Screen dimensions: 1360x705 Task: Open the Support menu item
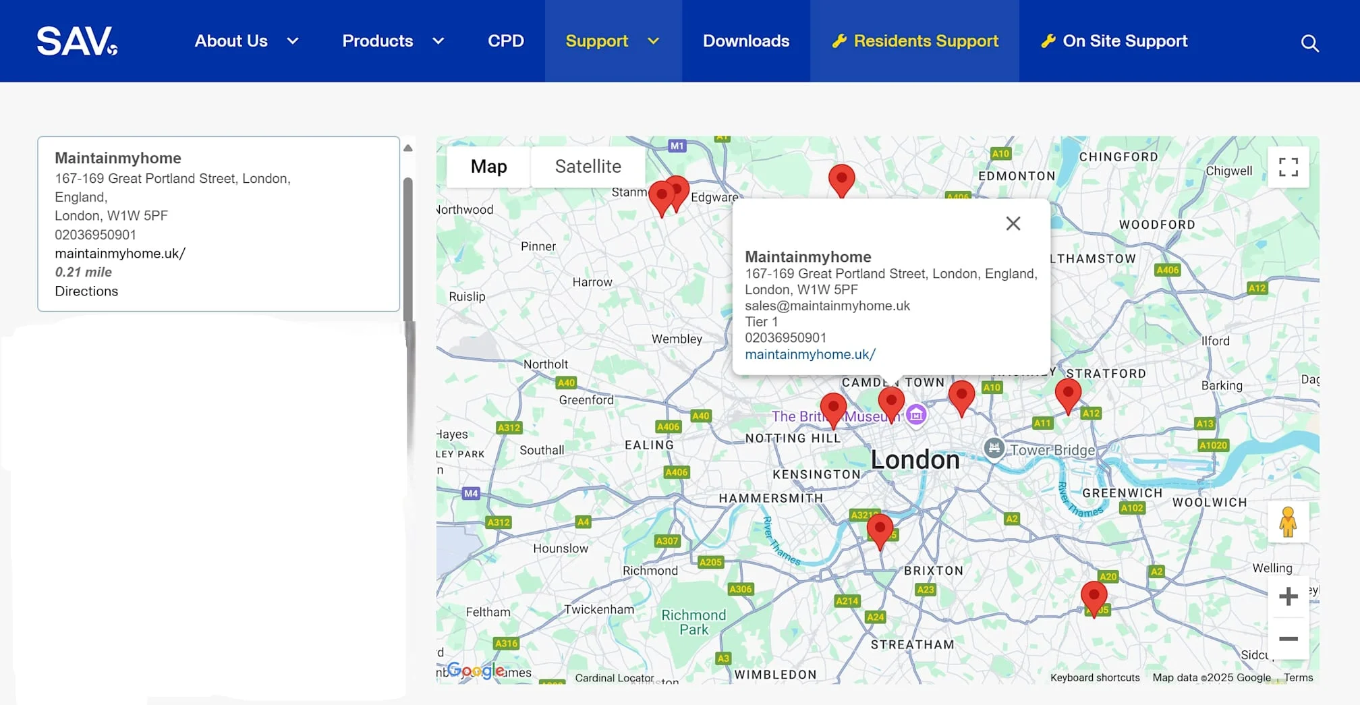tap(597, 41)
